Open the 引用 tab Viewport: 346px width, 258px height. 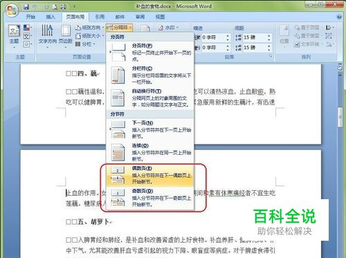click(x=100, y=17)
